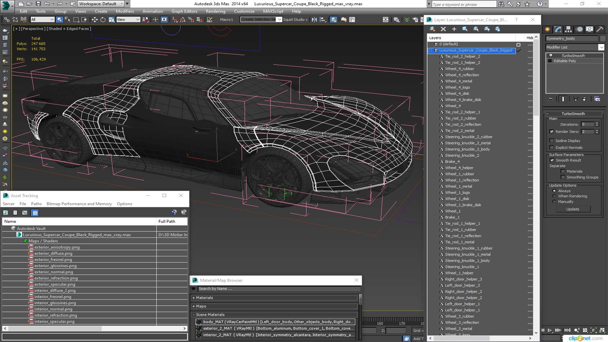Toggle the Angle Snap icon
The width and height of the screenshot is (608, 342).
183,20
